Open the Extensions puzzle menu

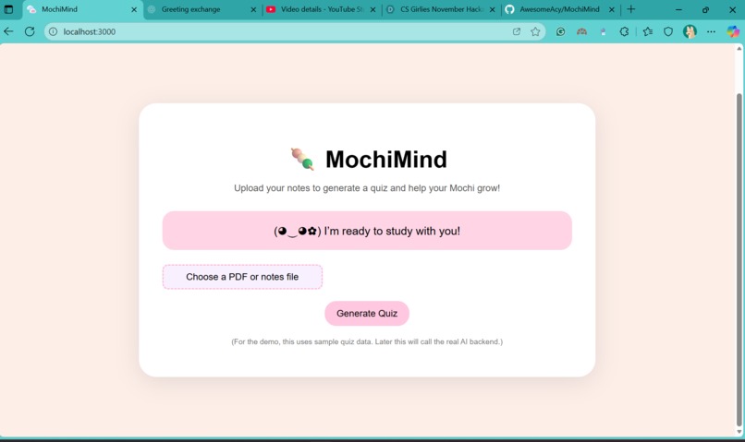[624, 31]
